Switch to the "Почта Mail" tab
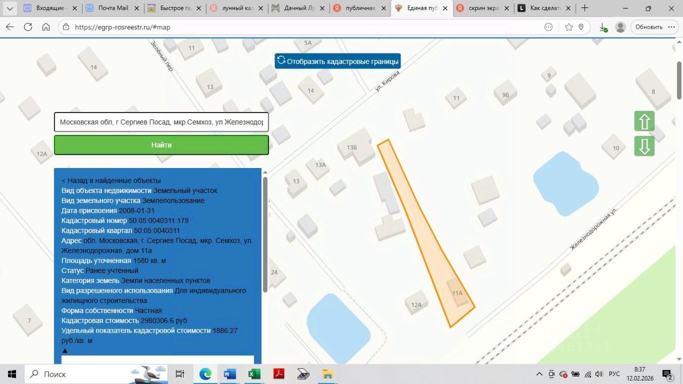 pyautogui.click(x=113, y=8)
